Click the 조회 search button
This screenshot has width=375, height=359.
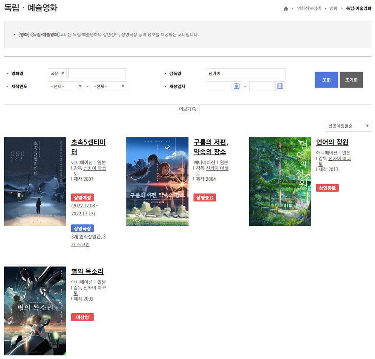(326, 80)
